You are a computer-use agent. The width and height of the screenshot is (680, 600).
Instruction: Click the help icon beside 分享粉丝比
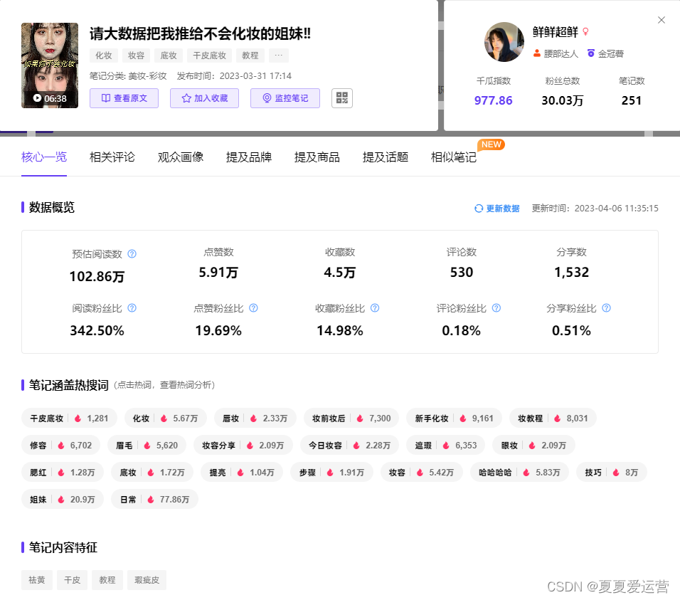coord(607,308)
